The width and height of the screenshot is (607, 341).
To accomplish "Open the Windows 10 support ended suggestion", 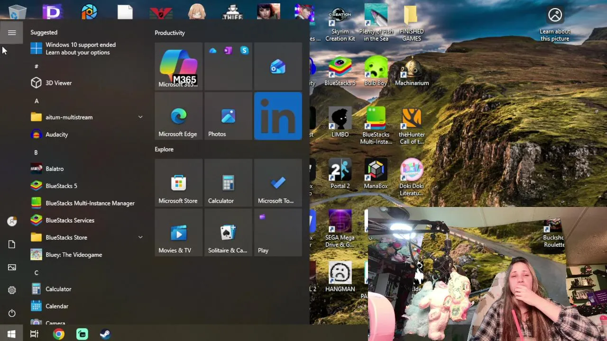I will point(87,49).
